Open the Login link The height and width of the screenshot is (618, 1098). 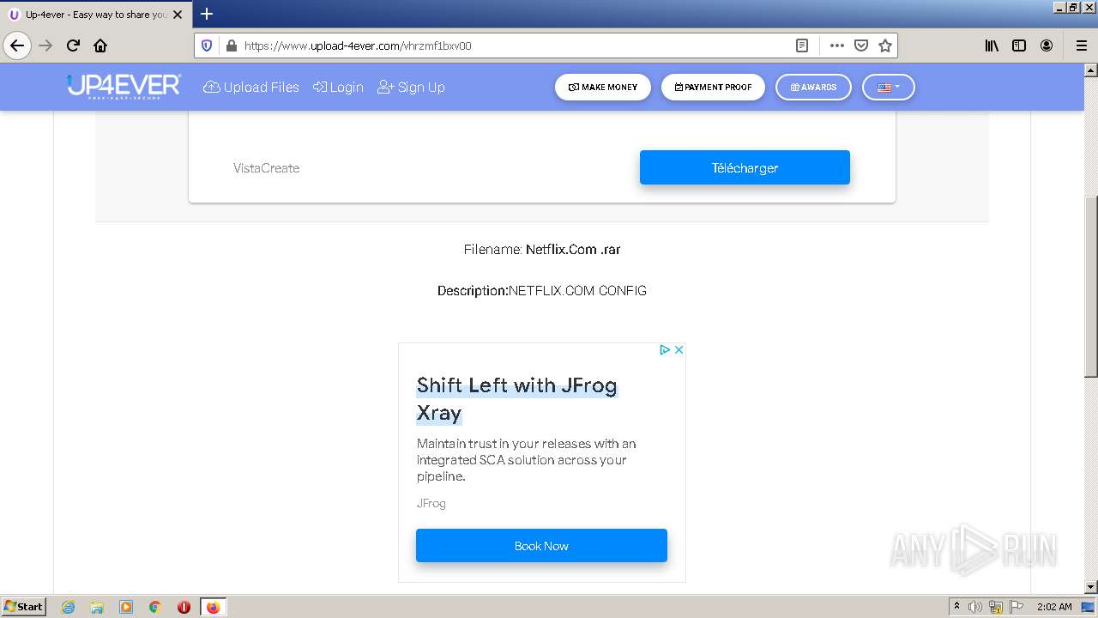[338, 87]
